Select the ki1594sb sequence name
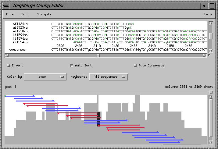 click(20, 35)
